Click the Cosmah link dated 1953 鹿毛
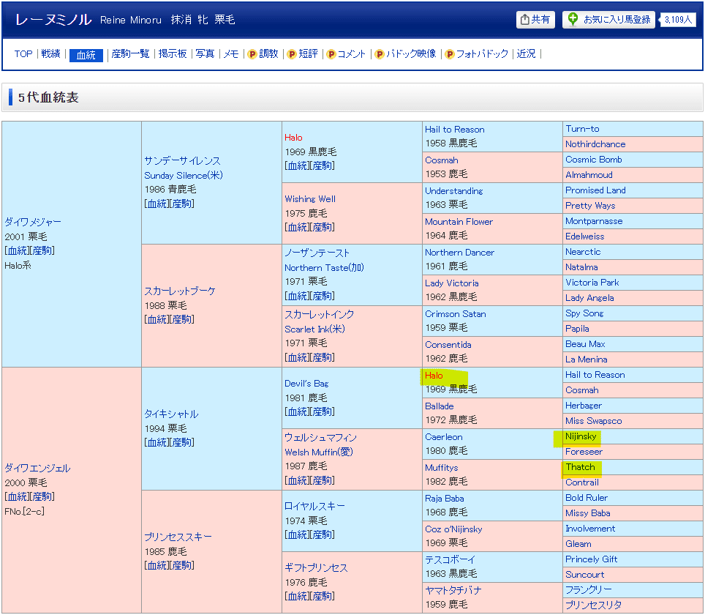 tap(442, 160)
